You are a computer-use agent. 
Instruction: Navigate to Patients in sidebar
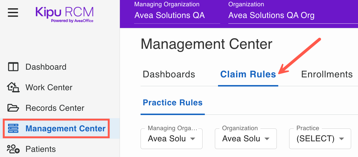pyautogui.click(x=40, y=149)
